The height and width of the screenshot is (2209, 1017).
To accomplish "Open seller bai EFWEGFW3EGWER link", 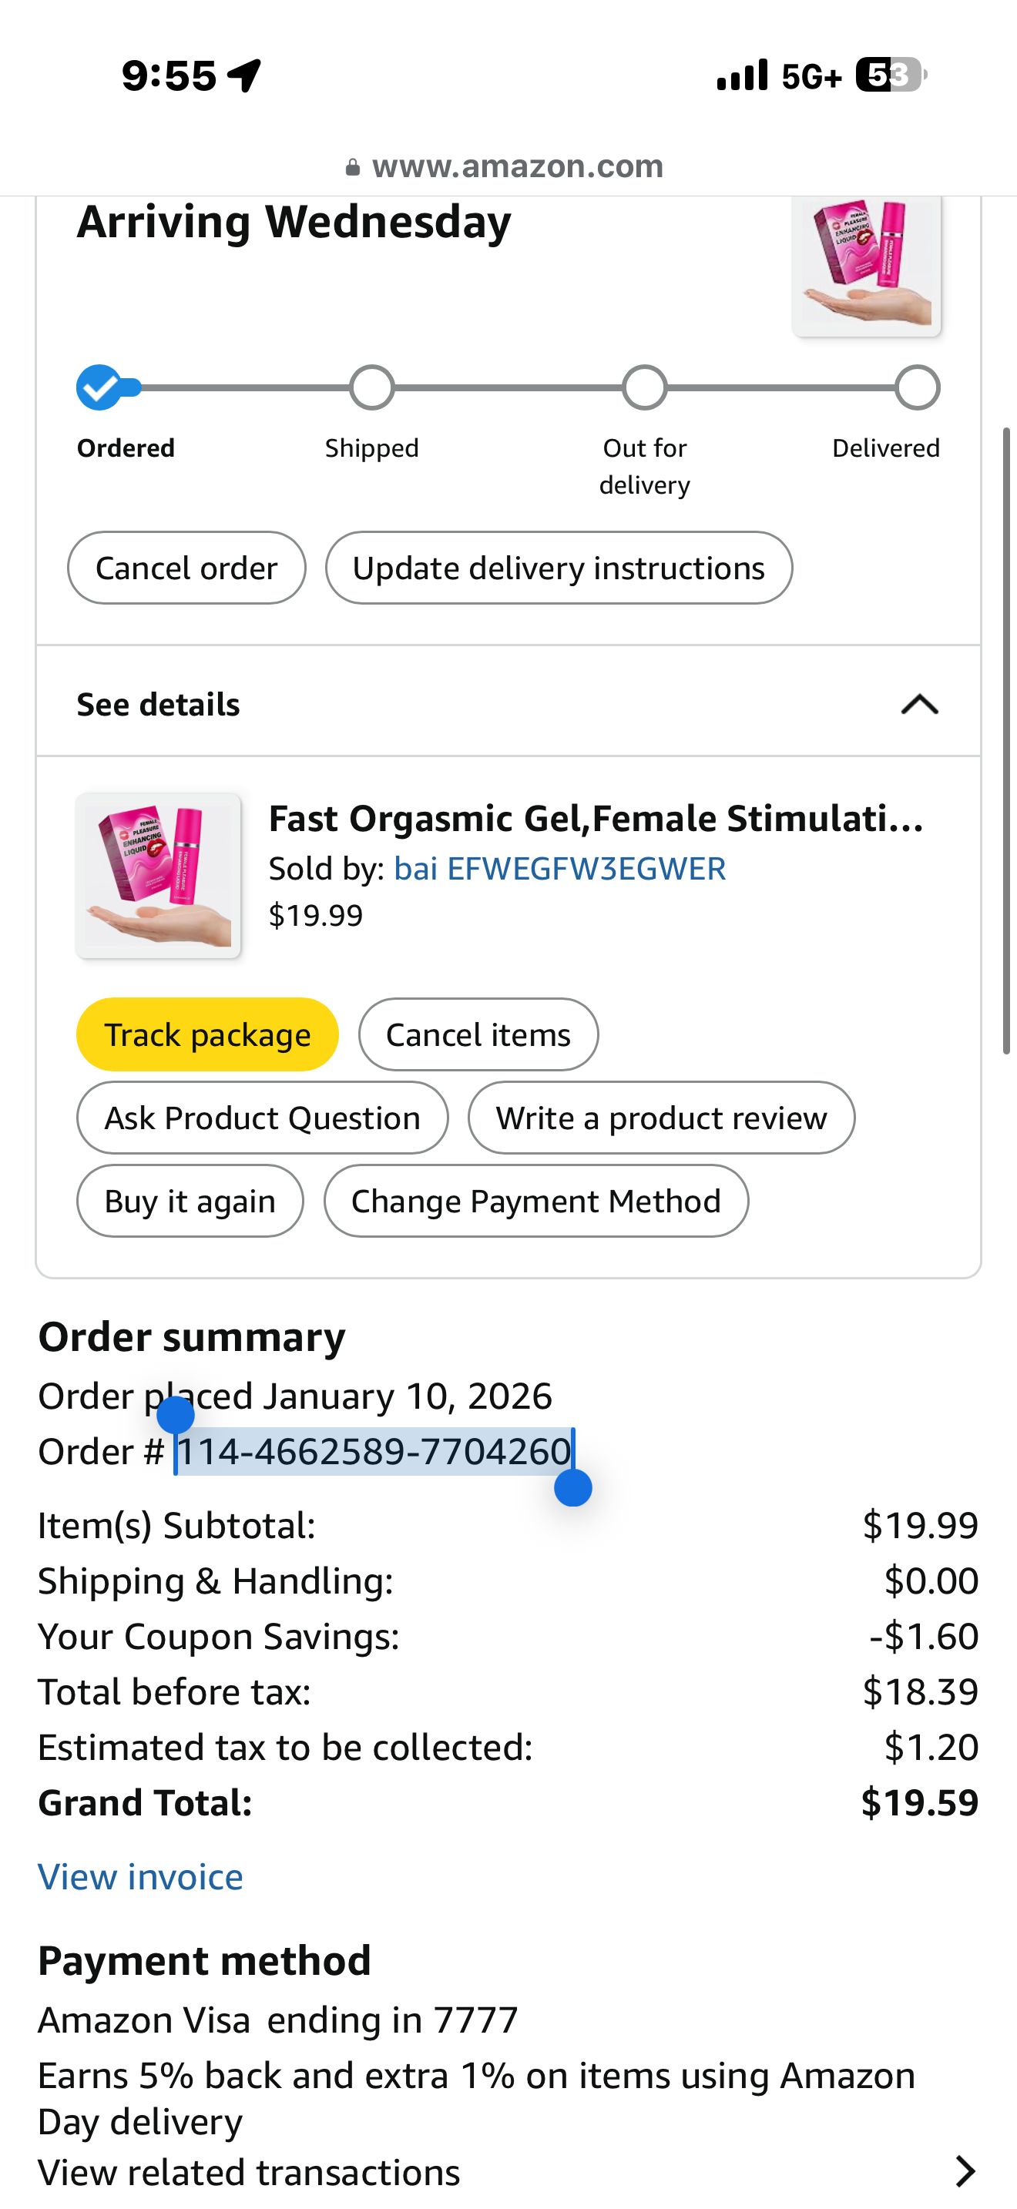I will coord(559,869).
